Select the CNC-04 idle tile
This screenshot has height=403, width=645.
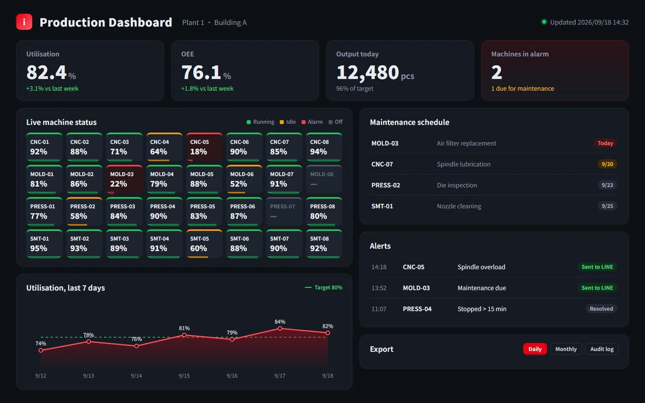tap(164, 147)
